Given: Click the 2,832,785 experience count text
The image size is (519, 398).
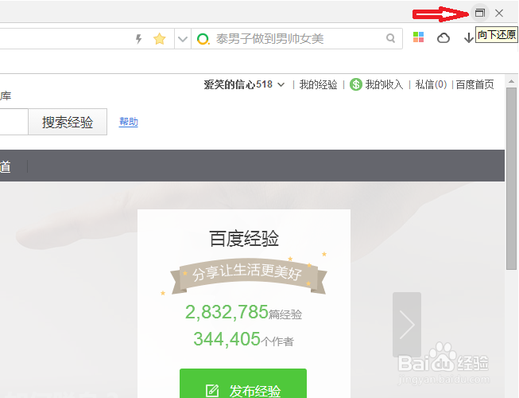Looking at the screenshot, I should [227, 312].
